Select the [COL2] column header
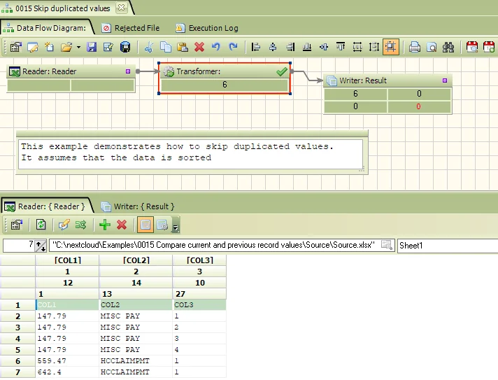This screenshot has height=380, width=498. 136,260
